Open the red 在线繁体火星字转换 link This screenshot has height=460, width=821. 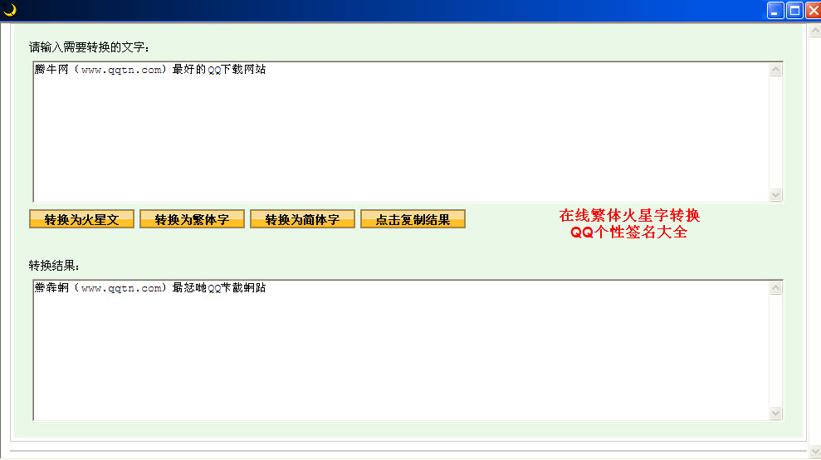629,216
